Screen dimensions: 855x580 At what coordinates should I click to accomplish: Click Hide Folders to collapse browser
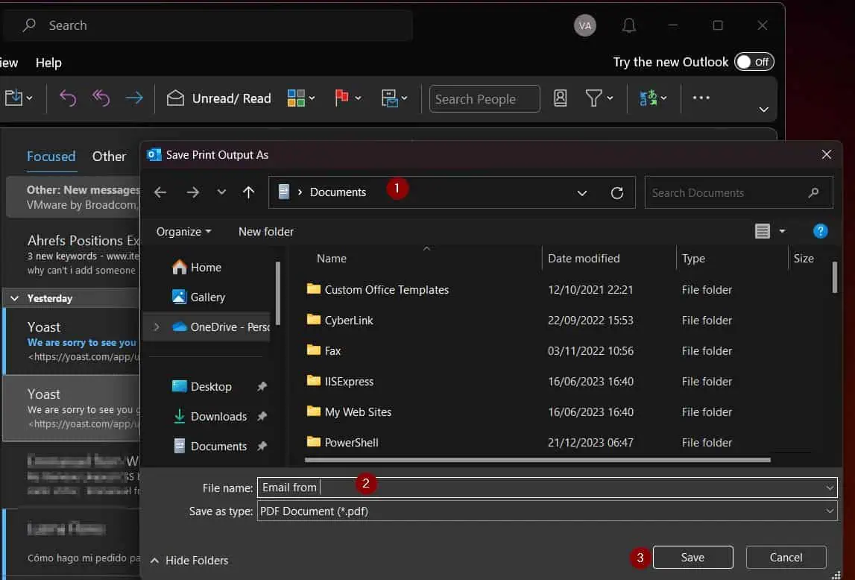pyautogui.click(x=189, y=561)
